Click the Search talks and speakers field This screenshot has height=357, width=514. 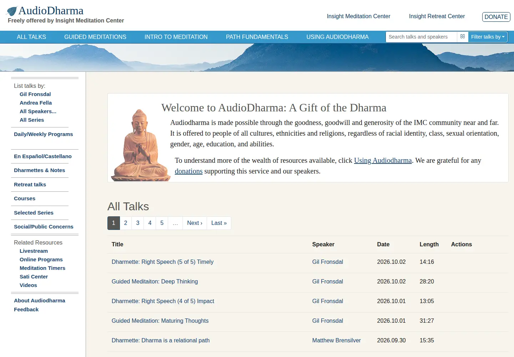(x=421, y=37)
